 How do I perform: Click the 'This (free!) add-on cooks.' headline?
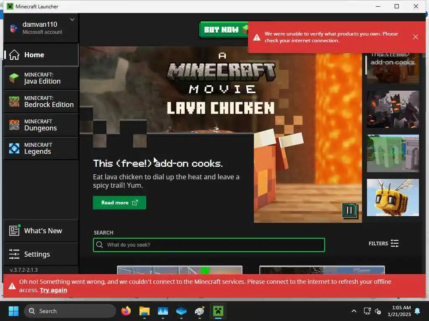tap(158, 163)
